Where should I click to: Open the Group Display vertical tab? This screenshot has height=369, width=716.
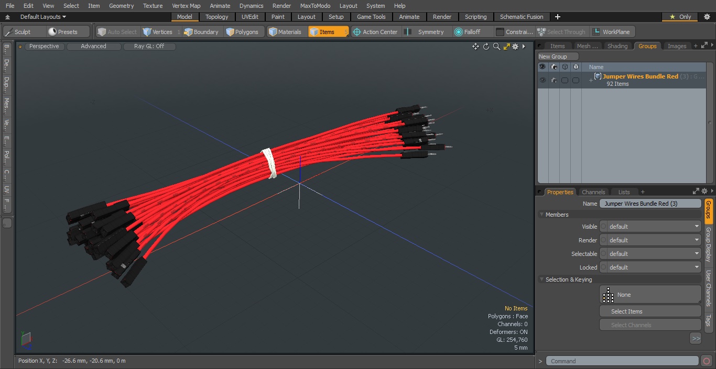pos(708,245)
